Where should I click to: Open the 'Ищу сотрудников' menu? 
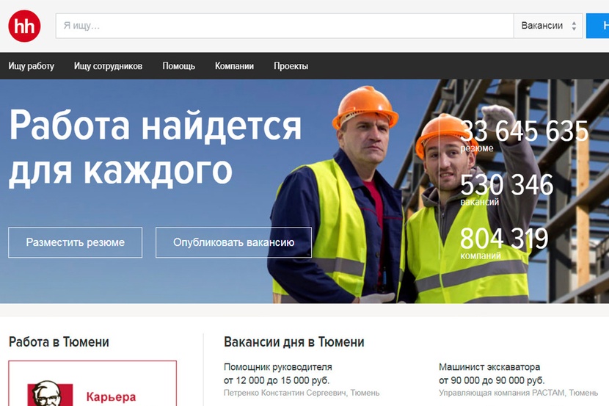[x=108, y=66]
